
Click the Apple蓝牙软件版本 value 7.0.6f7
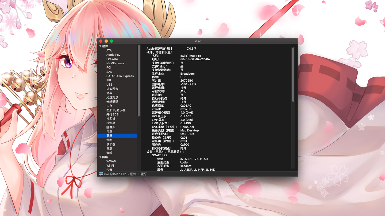click(191, 49)
